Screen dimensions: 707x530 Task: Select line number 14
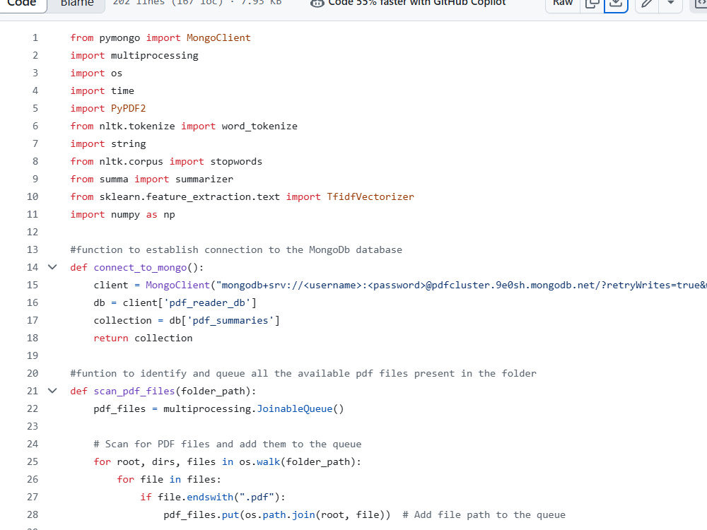pos(33,267)
